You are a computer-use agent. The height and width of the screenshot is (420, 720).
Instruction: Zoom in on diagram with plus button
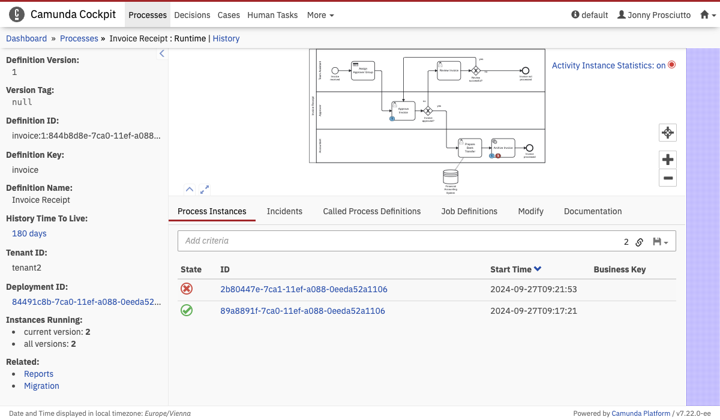(667, 160)
